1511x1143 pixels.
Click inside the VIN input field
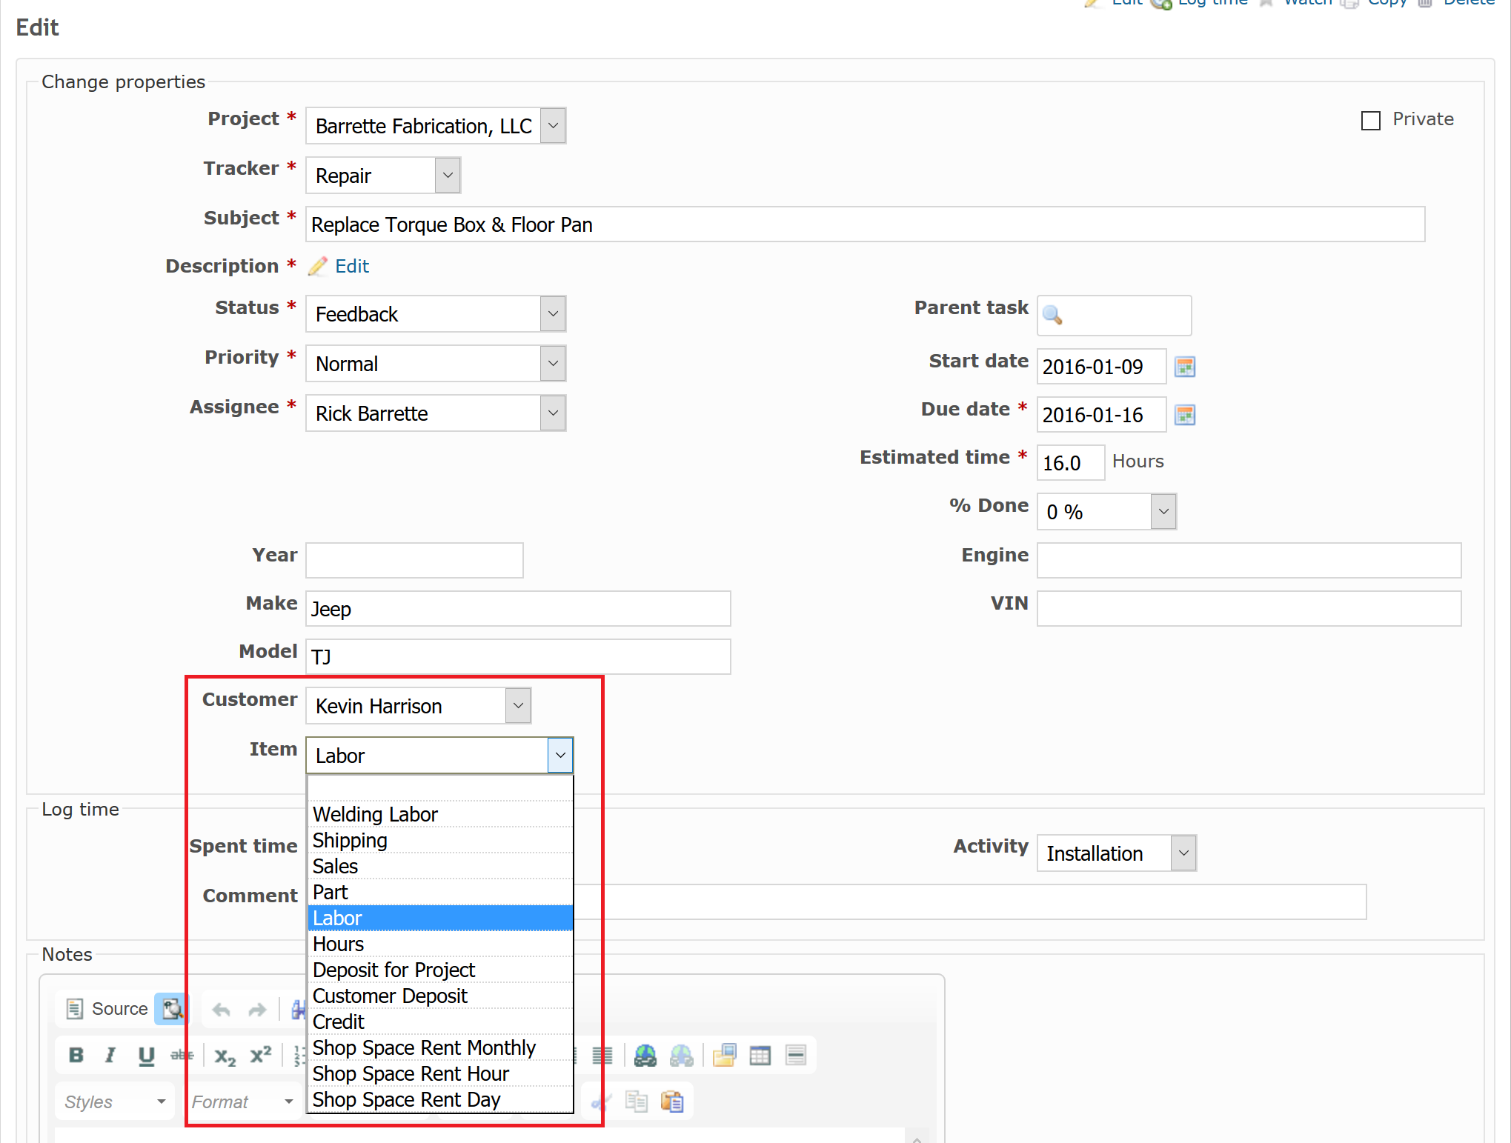click(1249, 608)
